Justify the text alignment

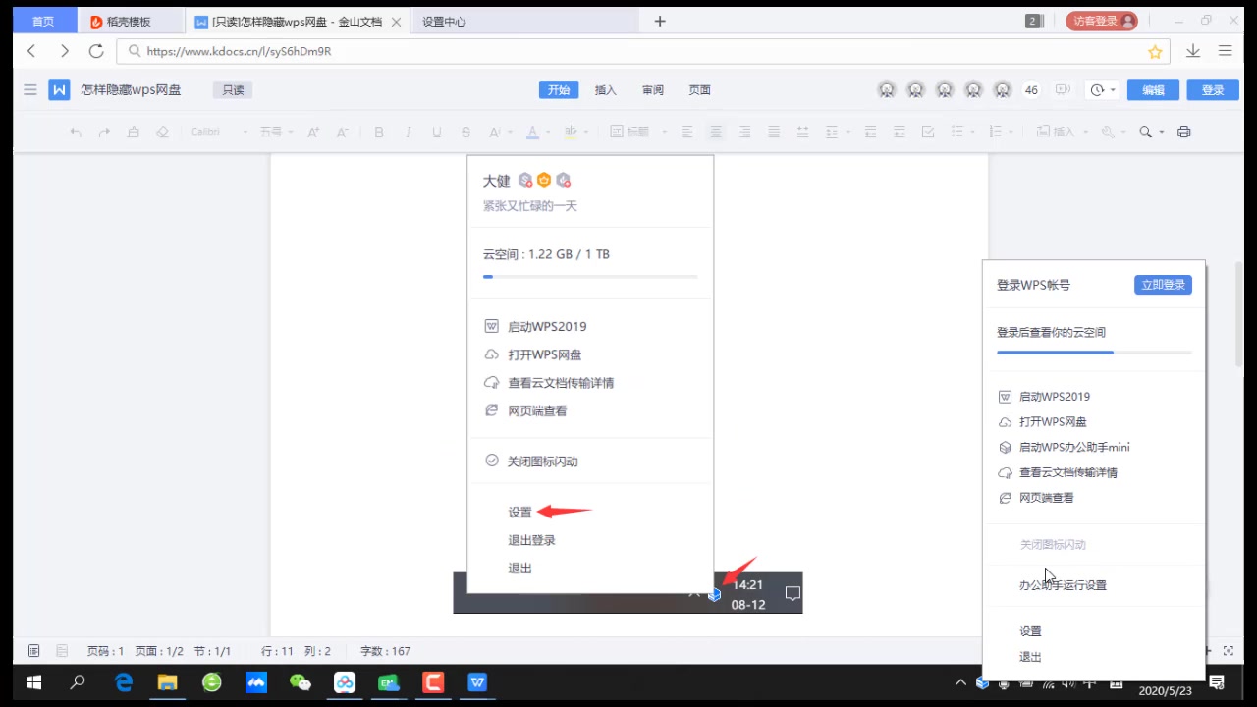(x=774, y=132)
